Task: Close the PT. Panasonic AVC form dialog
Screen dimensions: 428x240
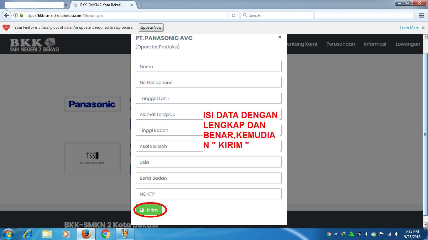Action: 280,37
